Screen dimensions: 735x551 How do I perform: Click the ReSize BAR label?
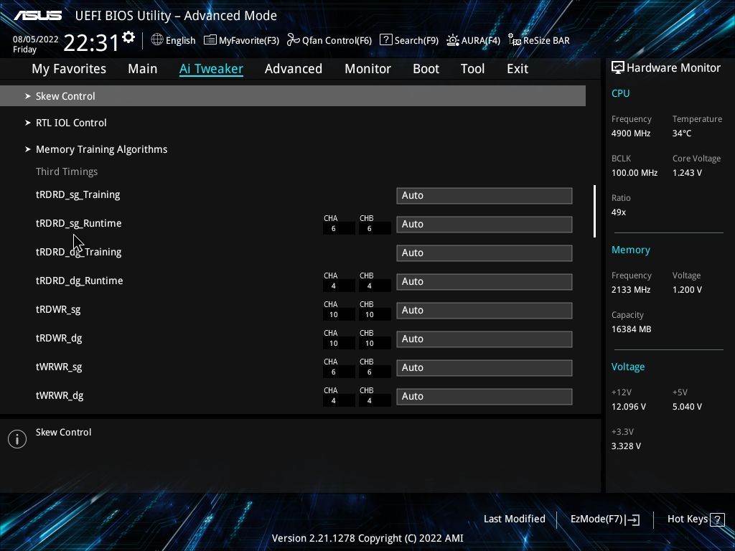(546, 41)
